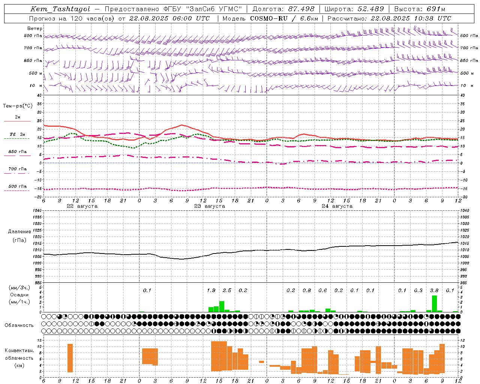This screenshot has height=384, width=480.
Task: Click the model name COSMO-RU / 6.6км
Action: (285, 18)
